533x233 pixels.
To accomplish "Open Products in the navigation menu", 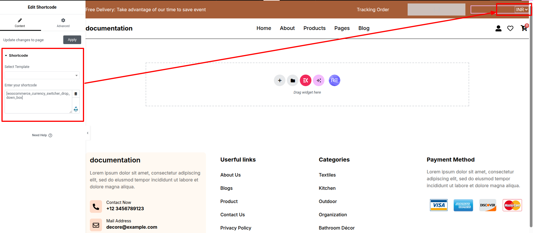I will (314, 28).
